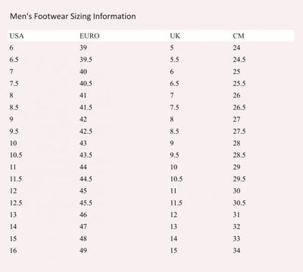The image size is (303, 272).
Task: Click CM value 34 cell
Action: (236, 251)
